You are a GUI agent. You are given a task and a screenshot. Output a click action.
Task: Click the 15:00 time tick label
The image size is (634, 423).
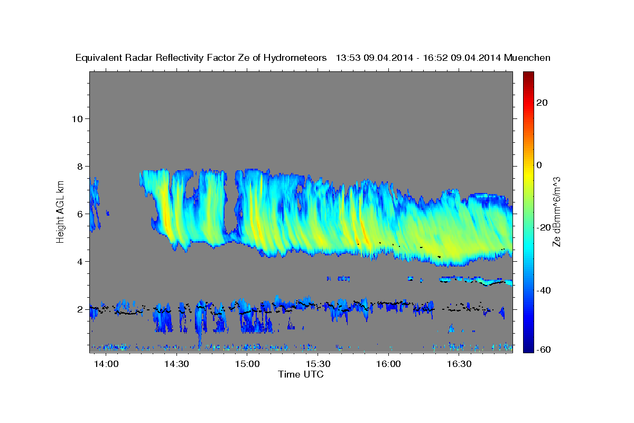point(247,364)
